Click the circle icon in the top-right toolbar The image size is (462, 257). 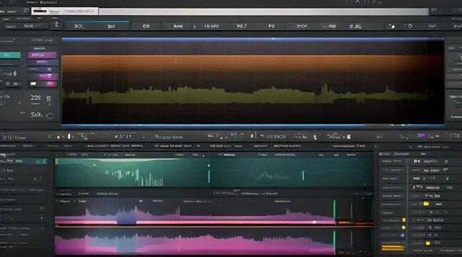tap(410, 26)
